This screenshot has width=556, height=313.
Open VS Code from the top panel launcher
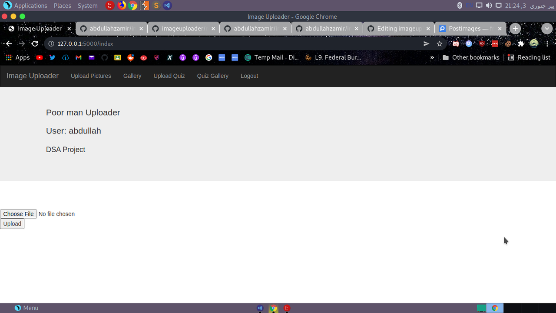(167, 5)
